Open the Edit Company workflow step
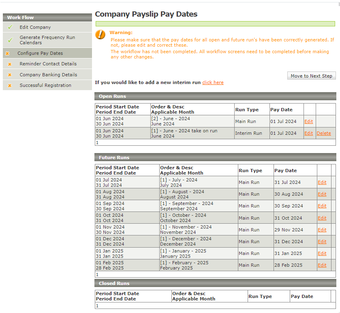The image size is (340, 313). pos(35,27)
